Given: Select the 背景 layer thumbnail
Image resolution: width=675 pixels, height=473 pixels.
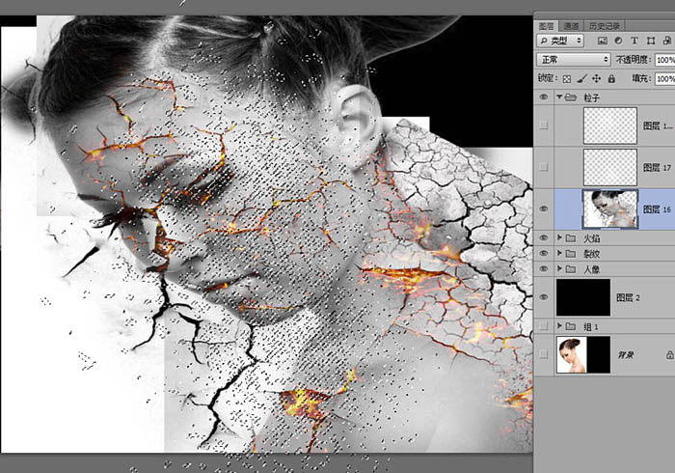Looking at the screenshot, I should [x=583, y=354].
